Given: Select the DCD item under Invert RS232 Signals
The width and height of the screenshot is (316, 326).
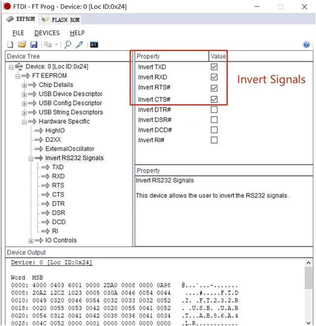Looking at the screenshot, I should (x=58, y=222).
